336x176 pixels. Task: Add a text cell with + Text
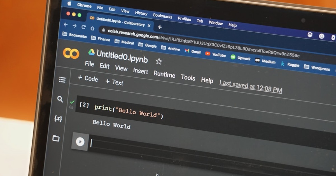coord(114,82)
